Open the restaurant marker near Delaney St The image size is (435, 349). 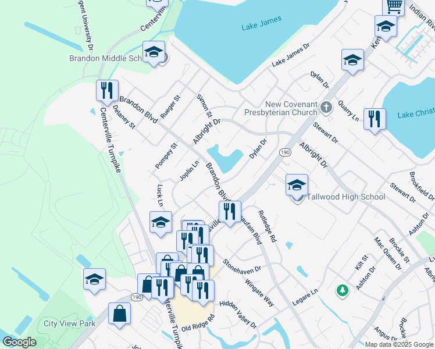click(x=108, y=92)
